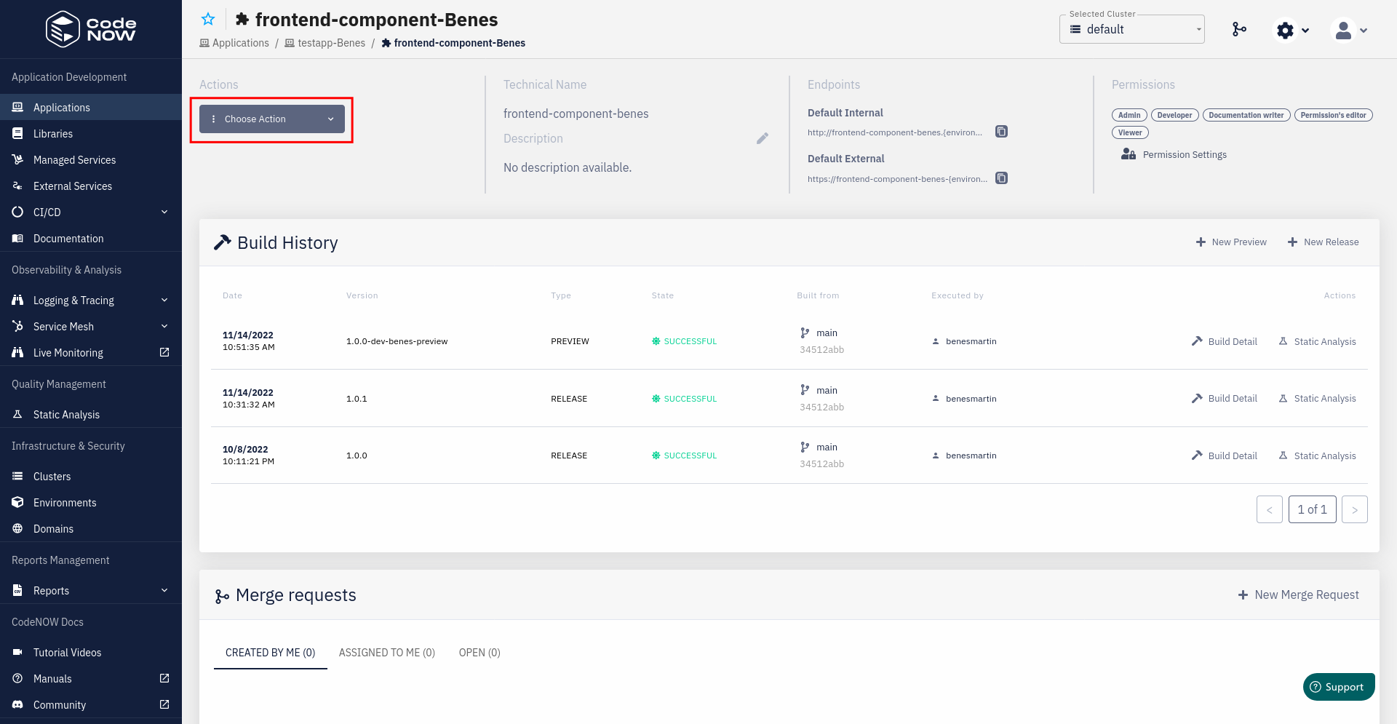Image resolution: width=1397 pixels, height=724 pixels.
Task: Click the Static Analysis flask icon in sidebar
Action: (17, 414)
